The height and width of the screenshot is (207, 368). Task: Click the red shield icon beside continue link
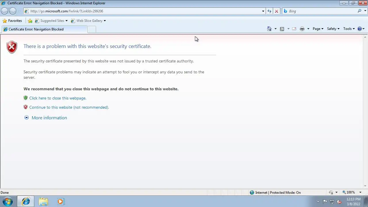(26, 107)
